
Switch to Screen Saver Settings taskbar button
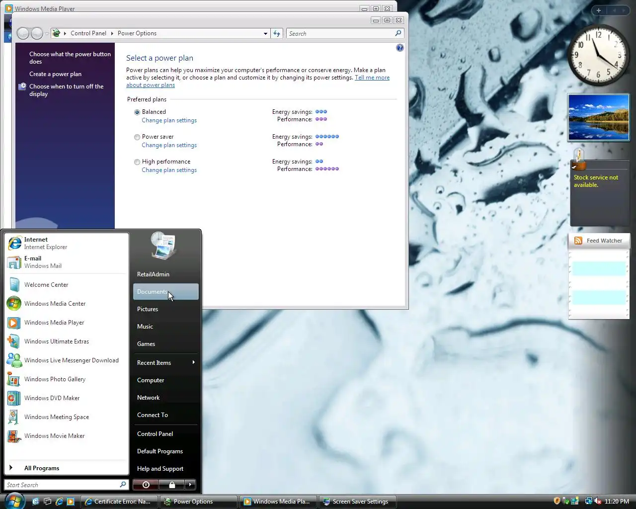(x=358, y=502)
